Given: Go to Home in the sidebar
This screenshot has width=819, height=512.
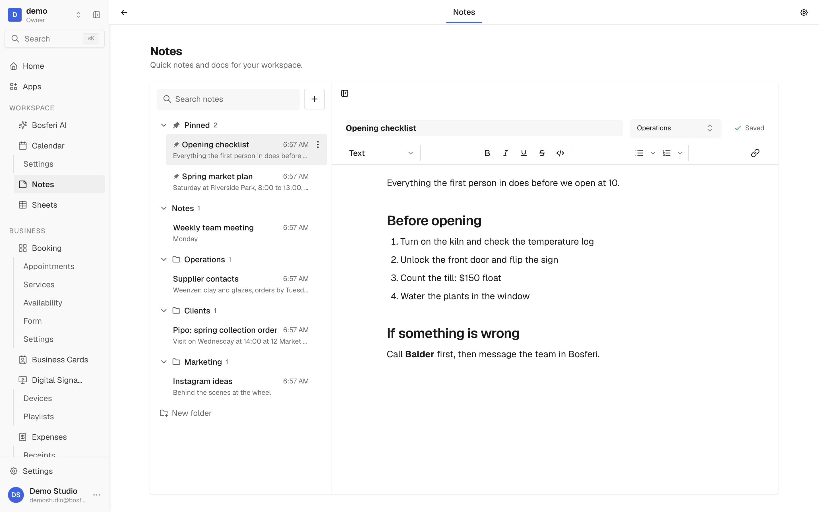Looking at the screenshot, I should [55, 66].
